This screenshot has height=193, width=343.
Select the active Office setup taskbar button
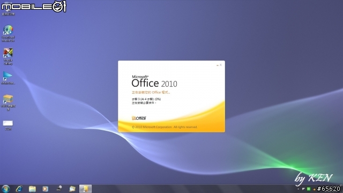coord(85,189)
